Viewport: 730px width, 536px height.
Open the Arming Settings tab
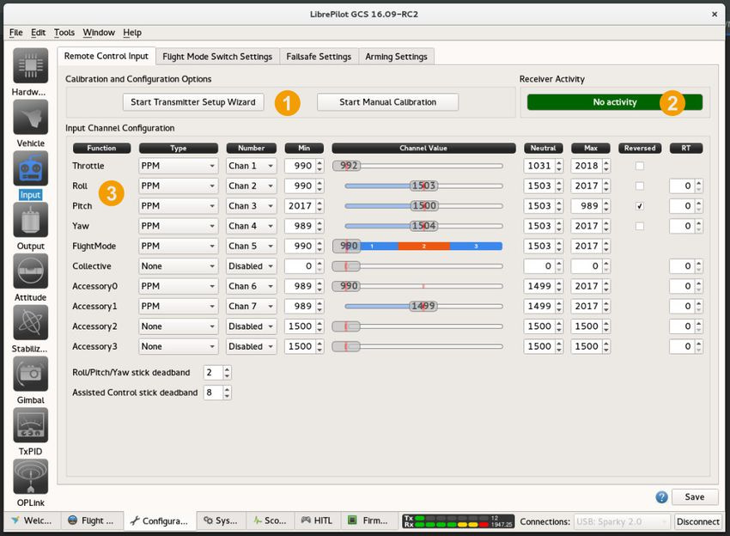(396, 57)
